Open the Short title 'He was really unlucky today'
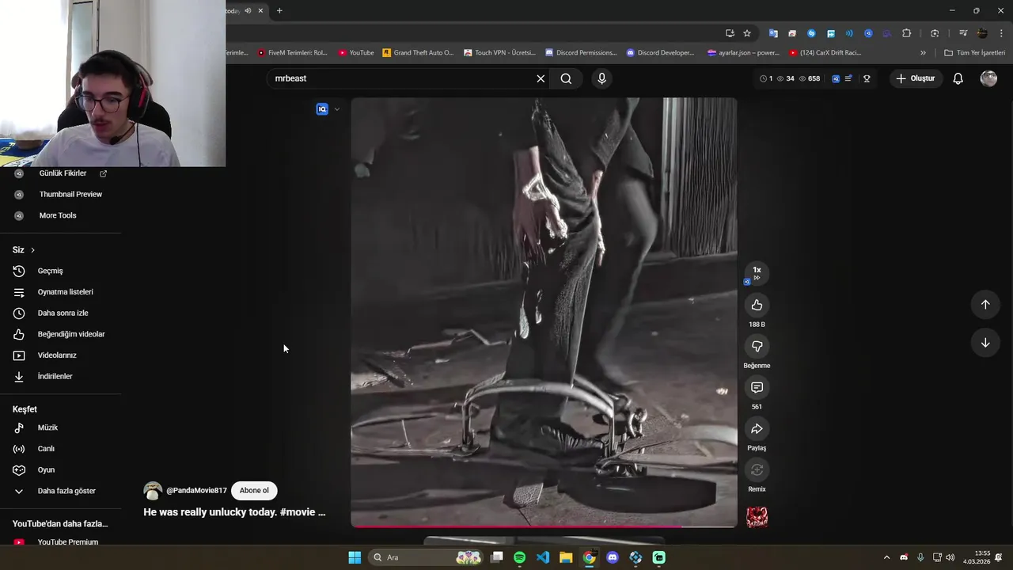Screen dimensions: 1013x570 (234, 512)
